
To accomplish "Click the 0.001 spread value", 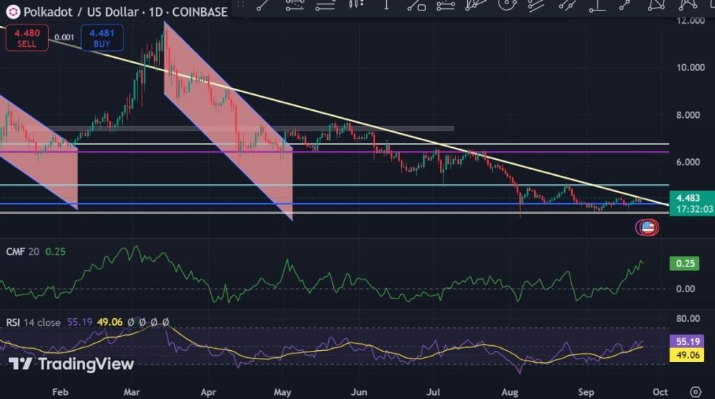I will 64,38.
